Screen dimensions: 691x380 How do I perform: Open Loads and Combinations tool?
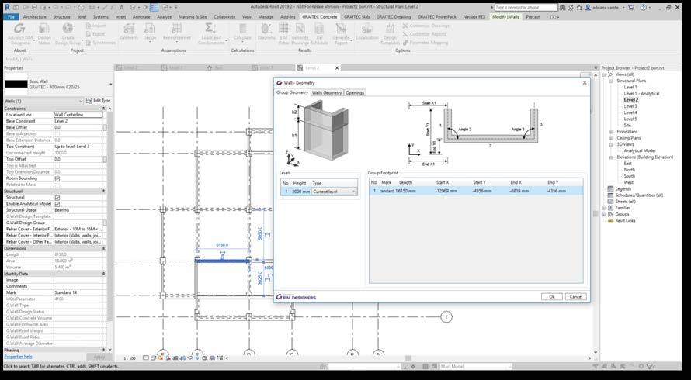pyautogui.click(x=211, y=34)
